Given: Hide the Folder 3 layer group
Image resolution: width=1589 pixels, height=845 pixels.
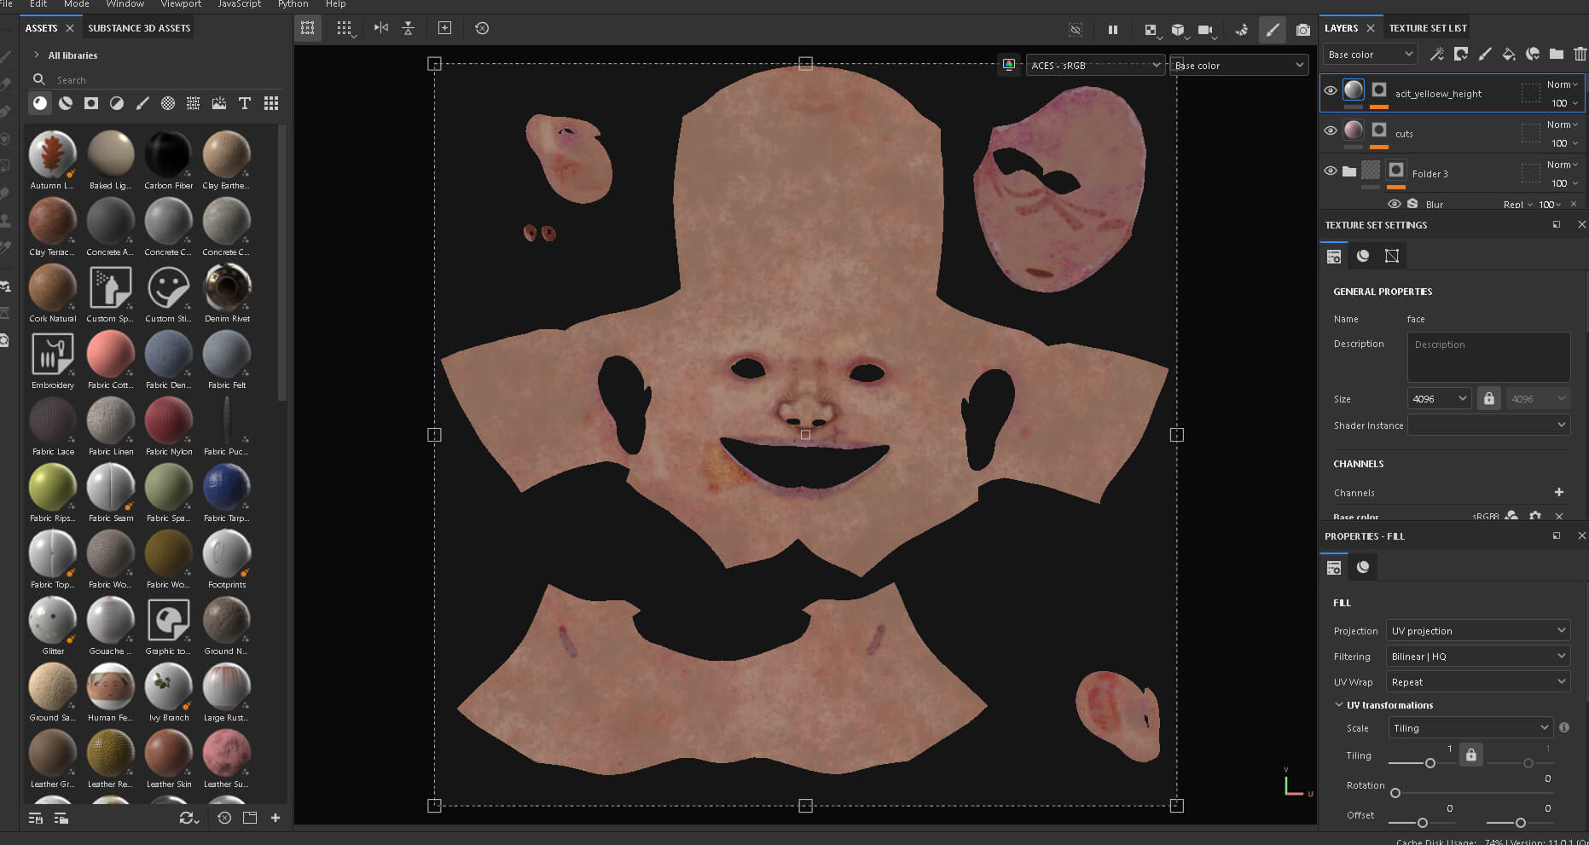Looking at the screenshot, I should click(x=1331, y=171).
